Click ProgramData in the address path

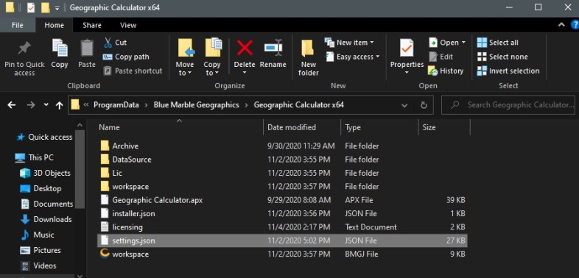click(116, 104)
